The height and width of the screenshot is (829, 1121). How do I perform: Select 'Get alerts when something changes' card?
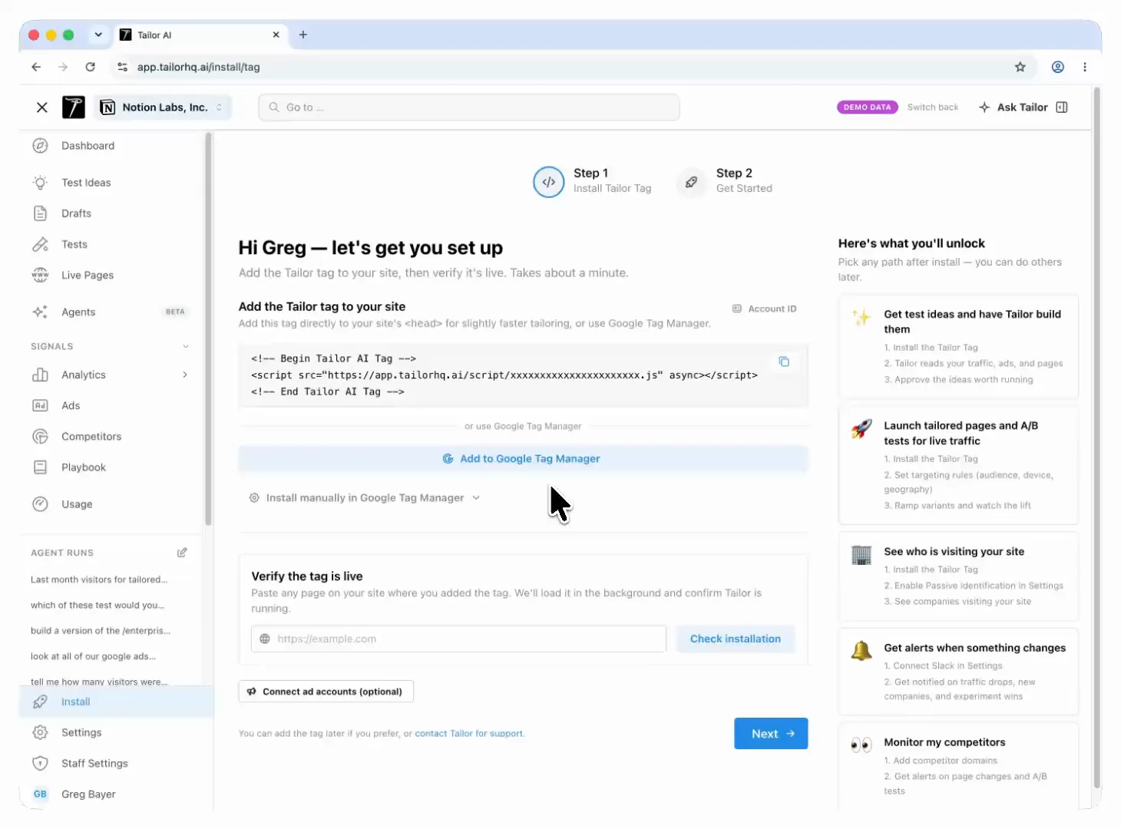pos(958,672)
